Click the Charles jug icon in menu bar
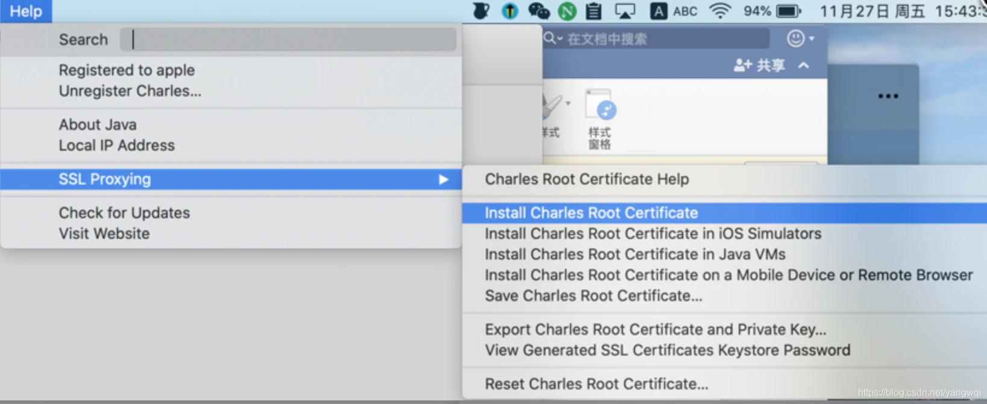The height and width of the screenshot is (404, 987). 481,11
